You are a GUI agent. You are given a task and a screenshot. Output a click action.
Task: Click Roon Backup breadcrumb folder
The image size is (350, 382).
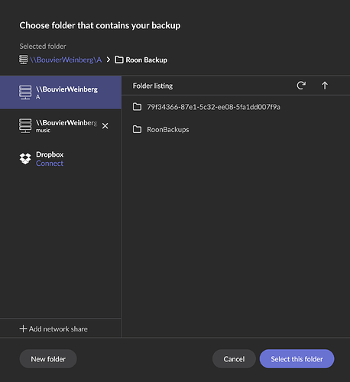141,60
